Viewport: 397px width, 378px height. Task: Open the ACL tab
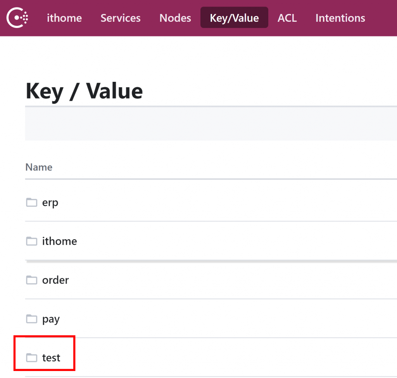click(287, 18)
